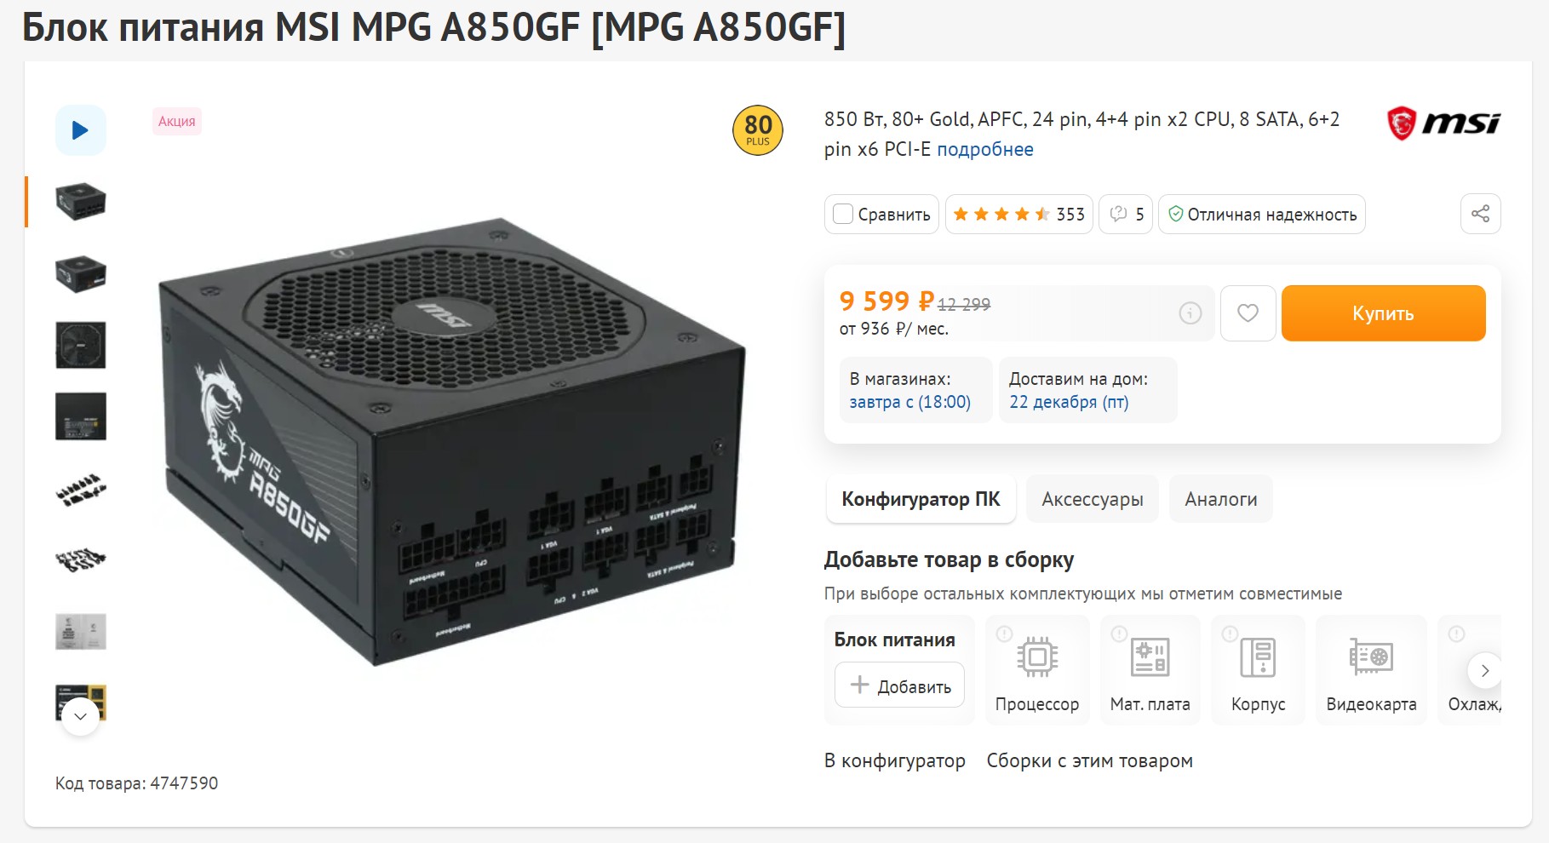The width and height of the screenshot is (1549, 843).
Task: Open reviews comment bubble icon
Action: 1119,214
